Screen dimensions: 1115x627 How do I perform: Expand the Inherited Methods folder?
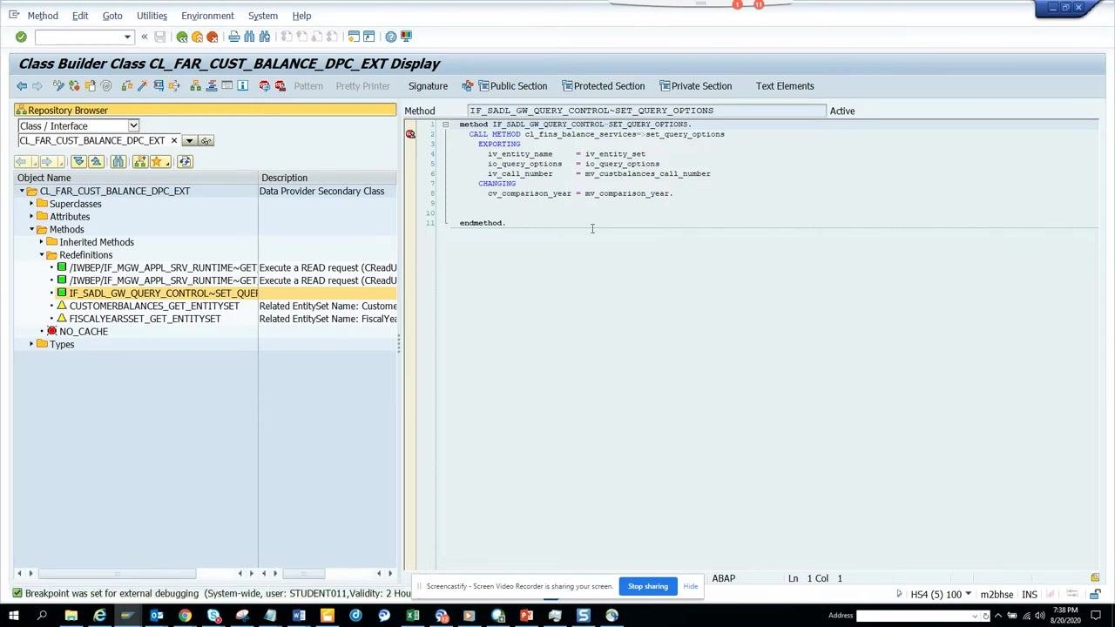point(41,242)
